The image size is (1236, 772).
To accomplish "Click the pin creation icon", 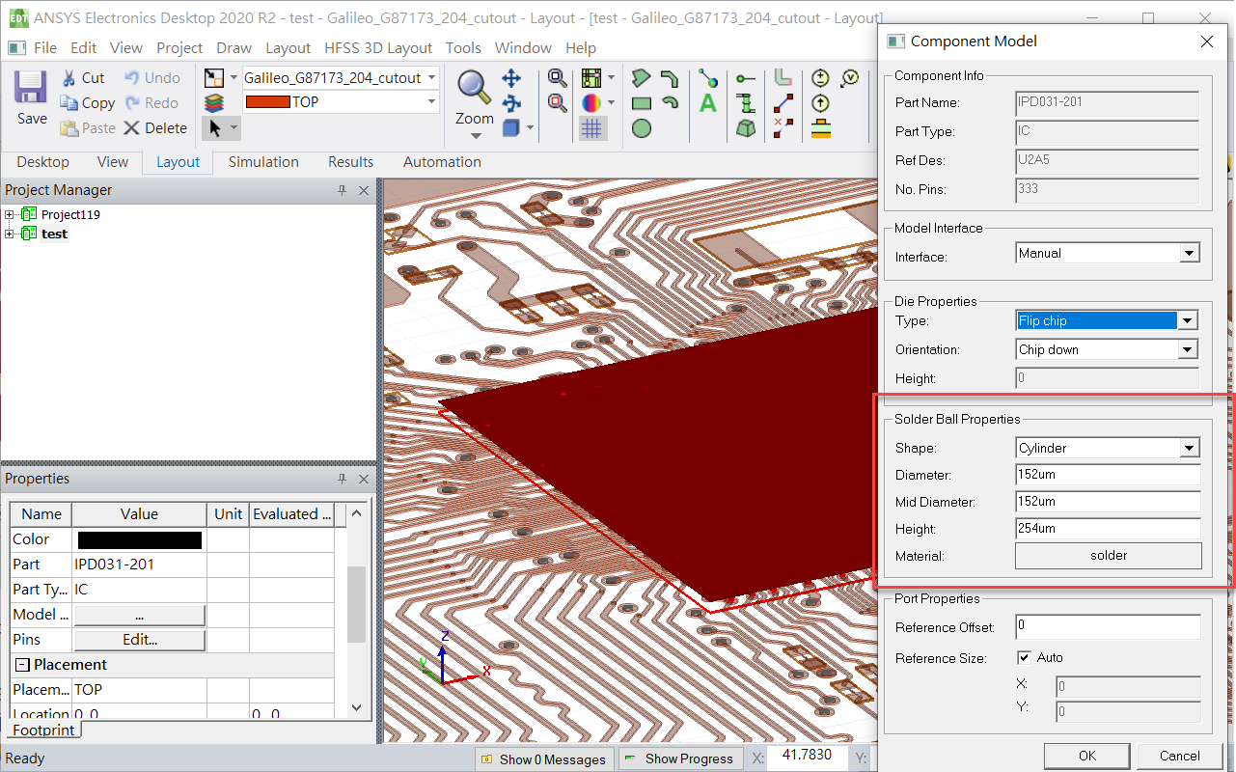I will [x=745, y=78].
